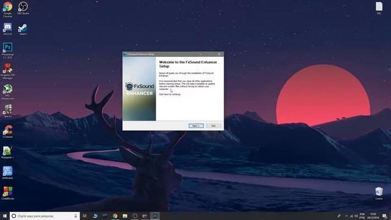Image resolution: width=391 pixels, height=220 pixels.
Task: Select MSI Afterburner desktop icon
Action: coord(7,92)
